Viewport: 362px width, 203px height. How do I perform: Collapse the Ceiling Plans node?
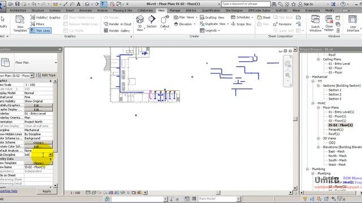pyautogui.click(x=318, y=59)
